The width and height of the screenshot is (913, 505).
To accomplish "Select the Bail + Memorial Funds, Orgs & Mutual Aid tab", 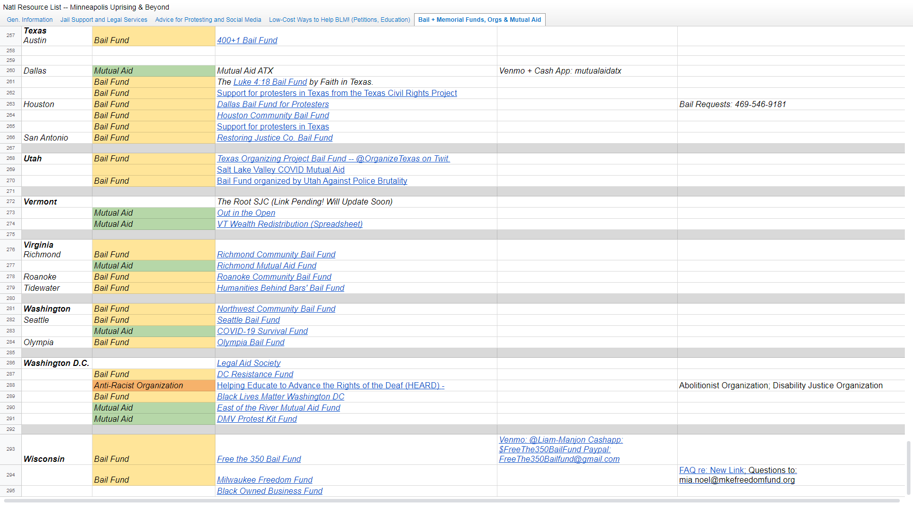I will coord(480,20).
